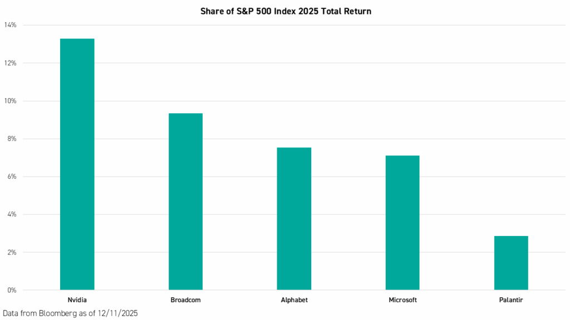570x320 pixels.
Task: Select the 2% y-axis label
Action: point(12,252)
